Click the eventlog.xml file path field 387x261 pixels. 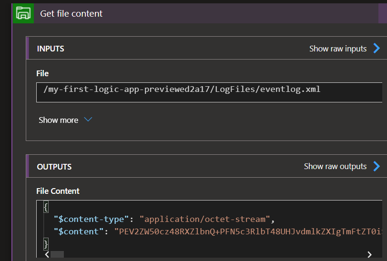click(182, 89)
